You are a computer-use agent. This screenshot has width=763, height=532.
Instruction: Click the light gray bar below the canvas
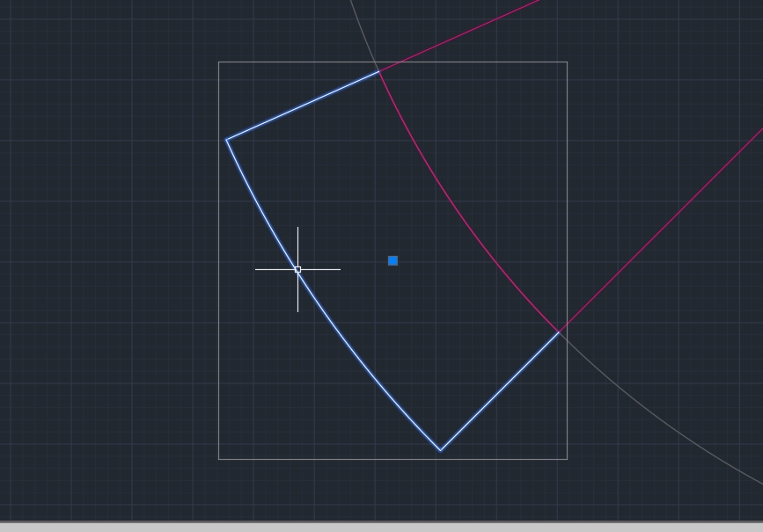(381, 527)
